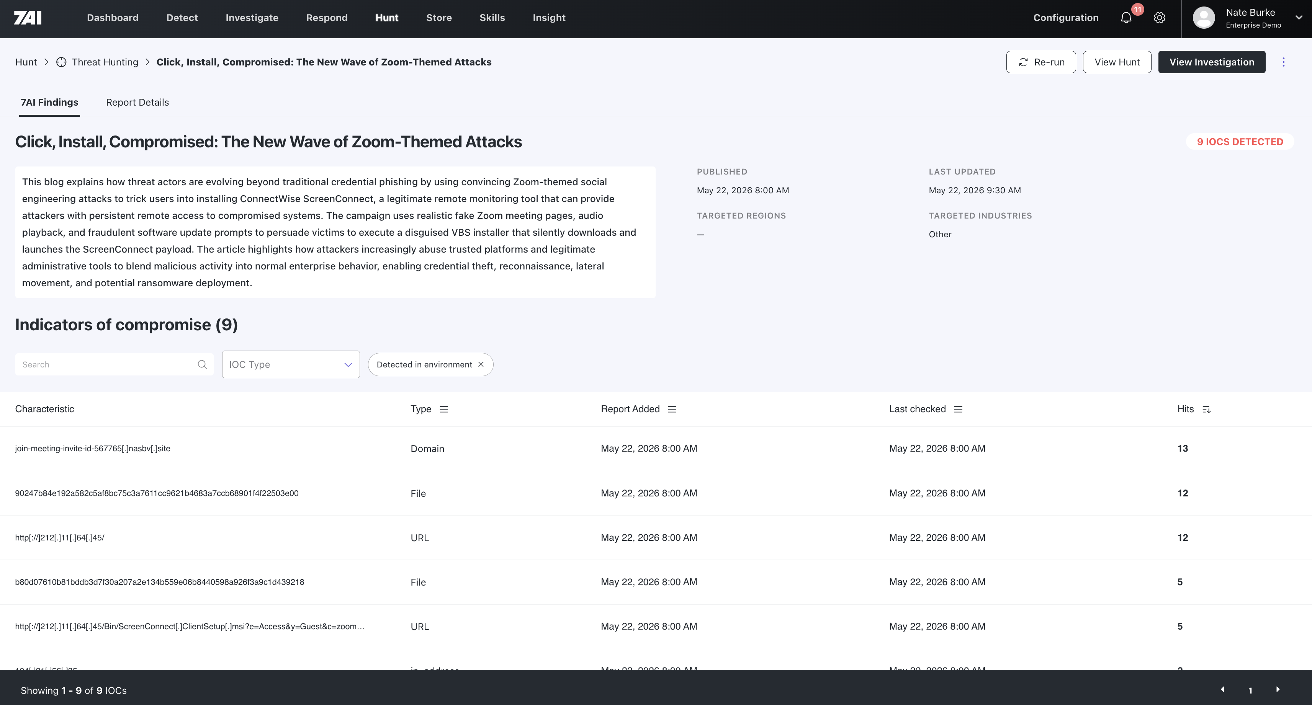Screen dimensions: 1312x705
Task: Open the notifications bell
Action: (1126, 18)
